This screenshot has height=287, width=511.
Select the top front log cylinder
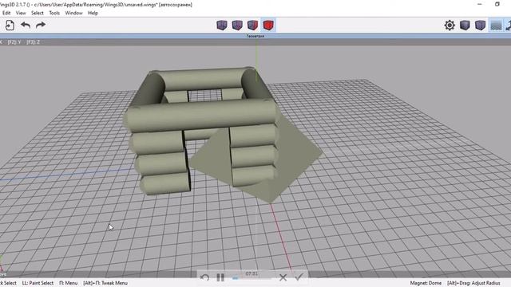click(x=200, y=115)
